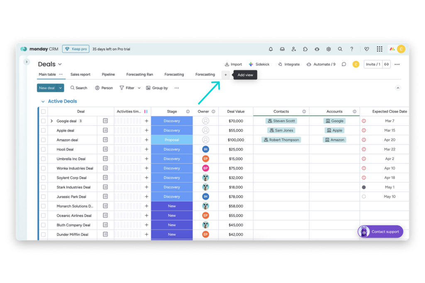Expand the left sidebar arrow
The image size is (425, 283).
click(27, 62)
